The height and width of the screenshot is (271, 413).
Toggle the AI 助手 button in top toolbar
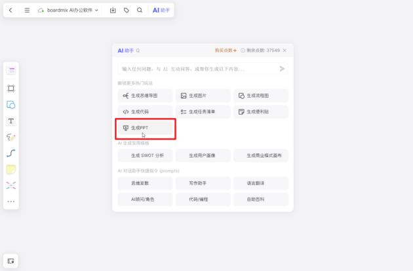(x=161, y=10)
